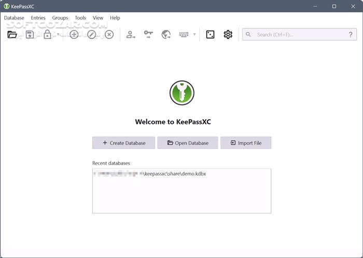The image size is (363, 258).
Task: Click the Create Database button
Action: 123,143
